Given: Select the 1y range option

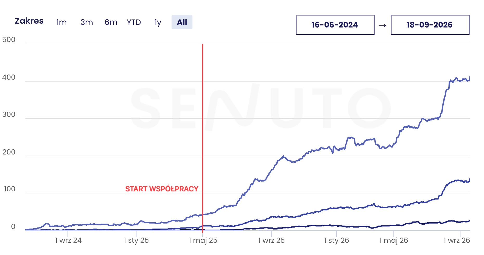Looking at the screenshot, I should (x=158, y=23).
